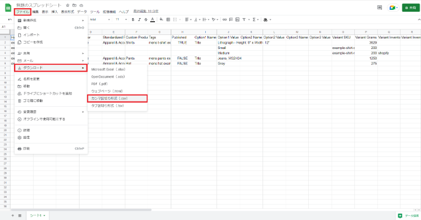Click the undo arrow icon
The width and height of the screenshot is (421, 220).
click(10, 20)
